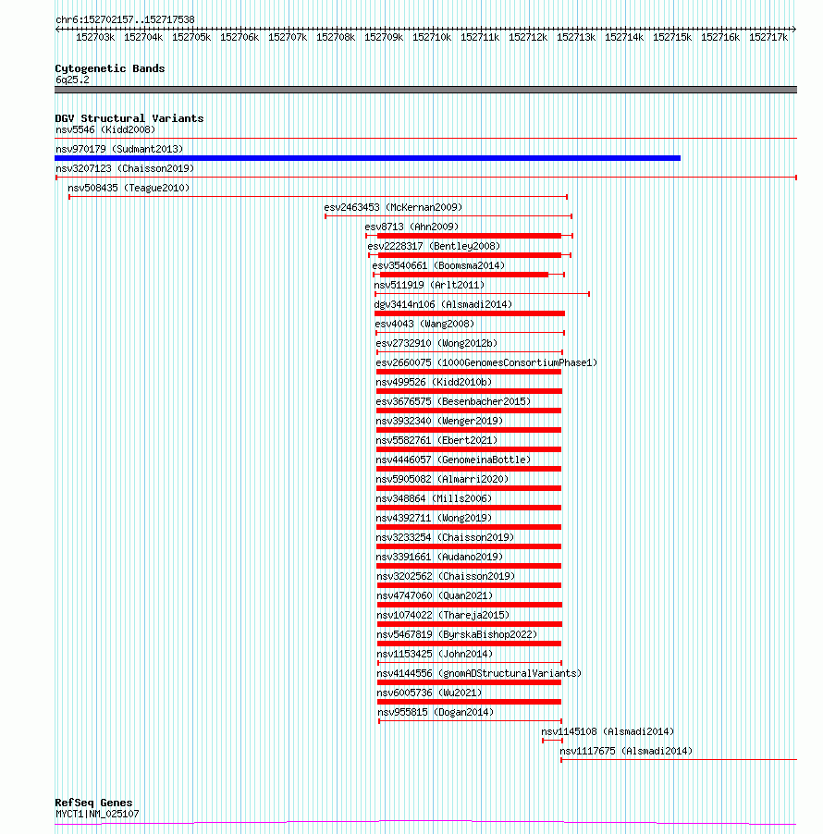Click the esv2228317 (Bentley2008) variant label
823x834 pixels.
(434, 246)
